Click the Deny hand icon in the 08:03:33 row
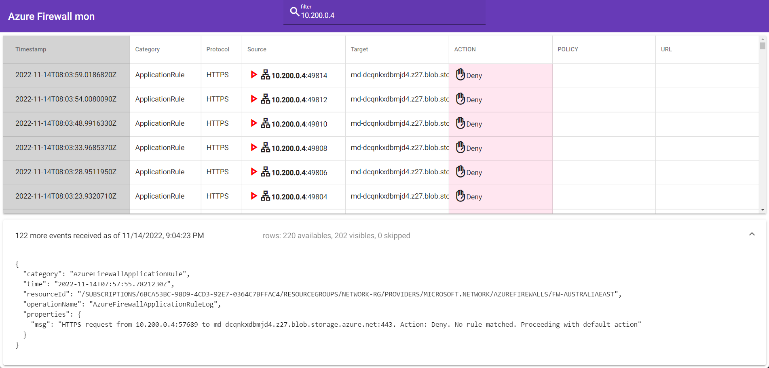Viewport: 769px width, 368px height. click(460, 147)
